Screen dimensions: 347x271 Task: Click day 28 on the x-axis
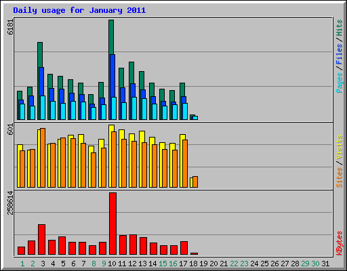coord(295,264)
